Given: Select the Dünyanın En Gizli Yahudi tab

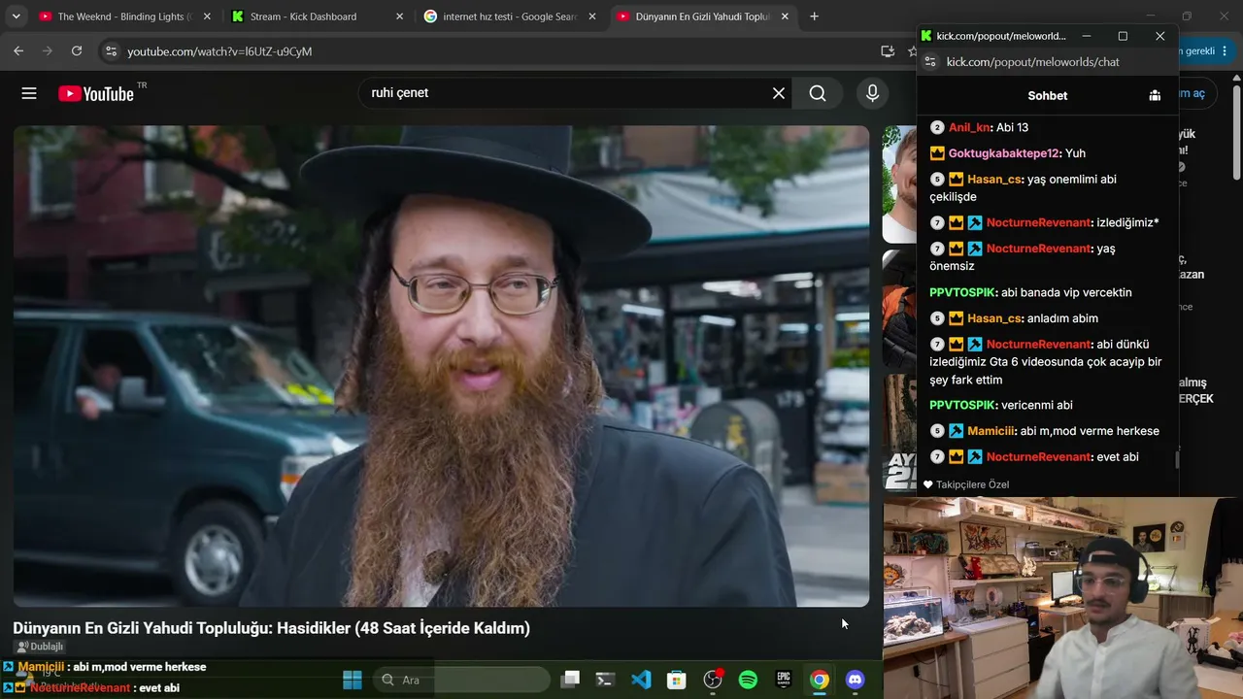Looking at the screenshot, I should (702, 17).
